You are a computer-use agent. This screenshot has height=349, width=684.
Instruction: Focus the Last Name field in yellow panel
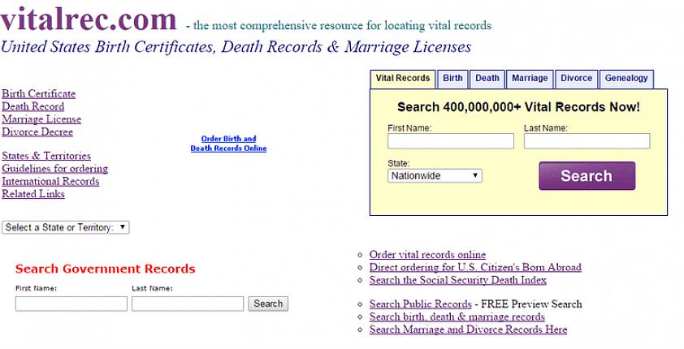click(587, 141)
